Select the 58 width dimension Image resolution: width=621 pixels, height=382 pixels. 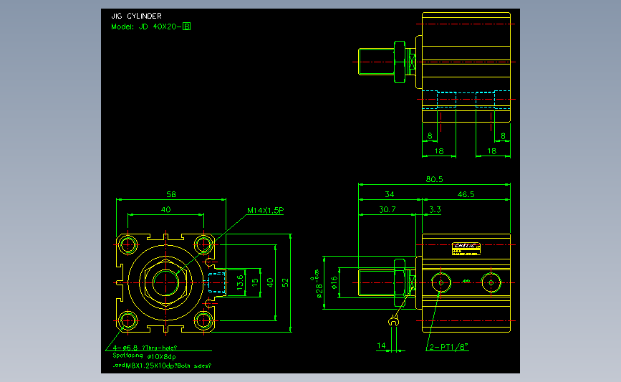[170, 194]
